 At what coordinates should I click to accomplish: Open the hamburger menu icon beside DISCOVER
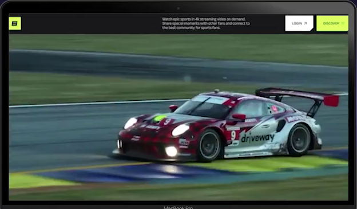(x=343, y=23)
